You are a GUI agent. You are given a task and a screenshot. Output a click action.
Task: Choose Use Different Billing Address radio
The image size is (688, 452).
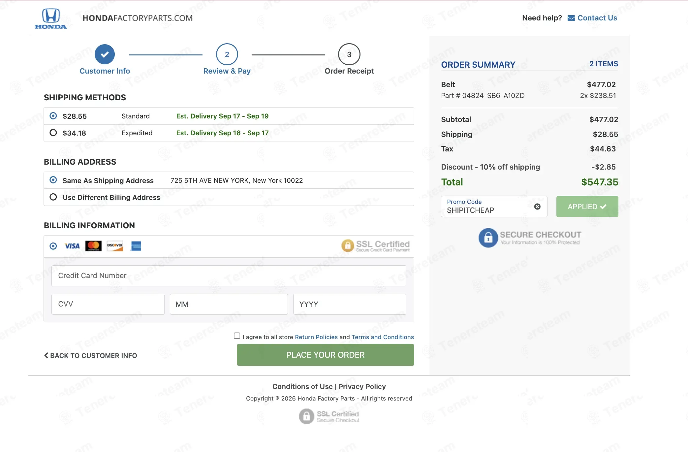pyautogui.click(x=53, y=197)
